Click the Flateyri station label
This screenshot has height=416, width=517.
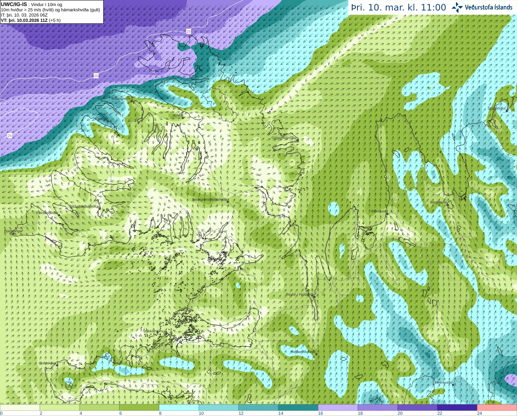point(101,119)
